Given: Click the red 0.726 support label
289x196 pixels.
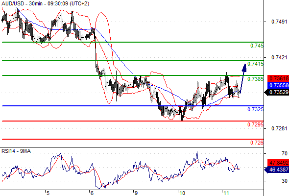Looking at the screenshot, I should pos(257,143).
